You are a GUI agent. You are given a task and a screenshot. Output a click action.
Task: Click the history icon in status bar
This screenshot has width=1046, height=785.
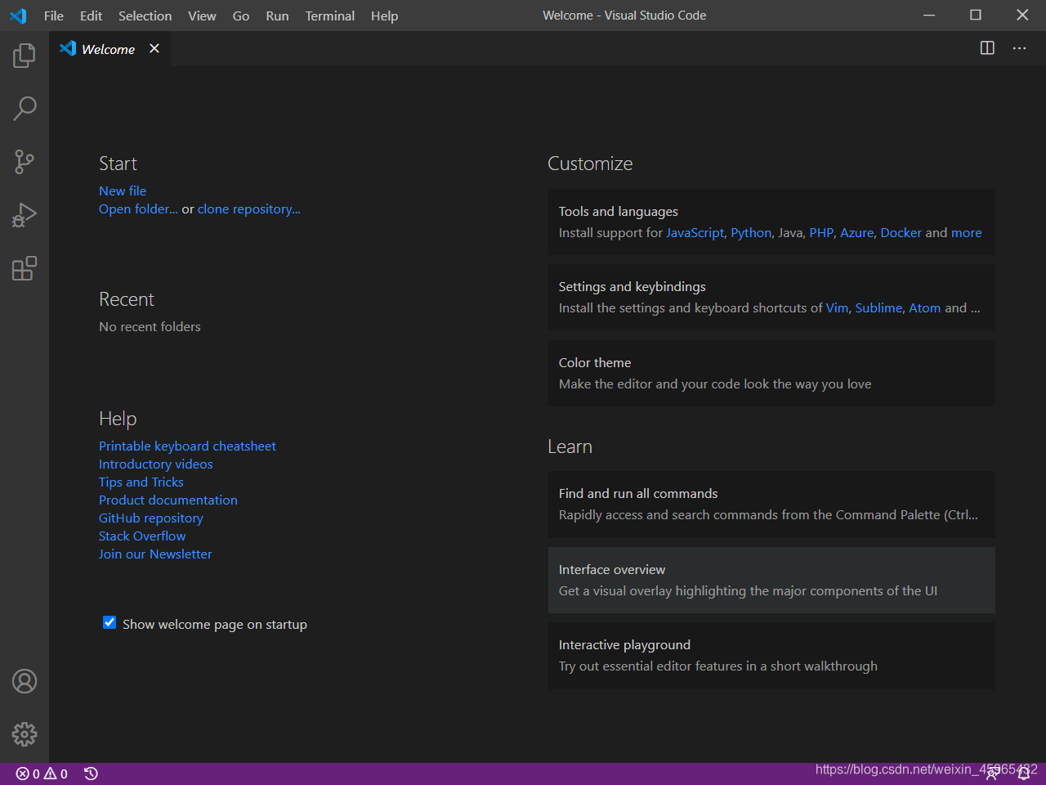pos(91,774)
